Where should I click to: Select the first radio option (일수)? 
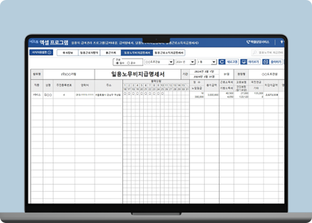pos(117,63)
